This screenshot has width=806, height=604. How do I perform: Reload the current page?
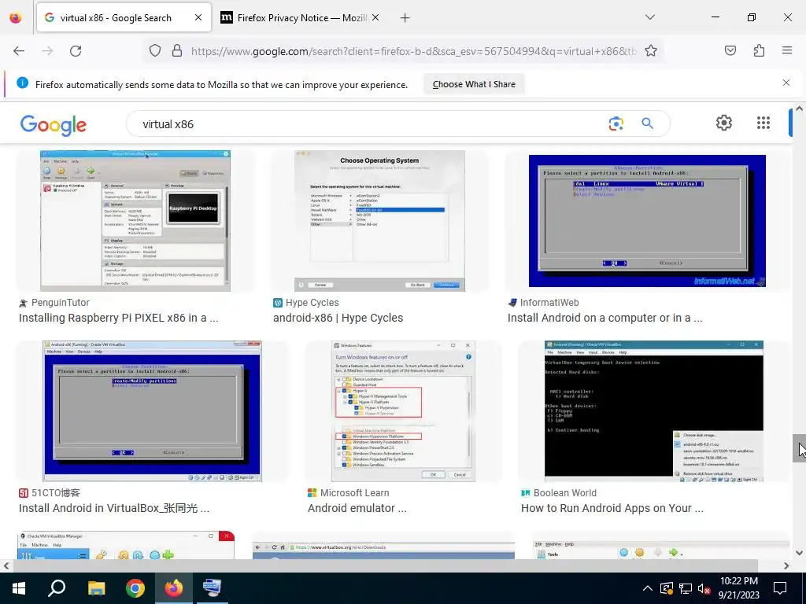point(76,51)
